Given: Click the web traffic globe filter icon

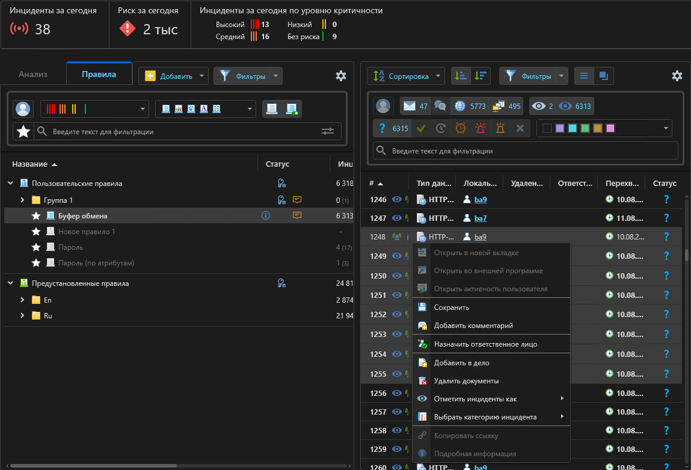Looking at the screenshot, I should coord(460,107).
